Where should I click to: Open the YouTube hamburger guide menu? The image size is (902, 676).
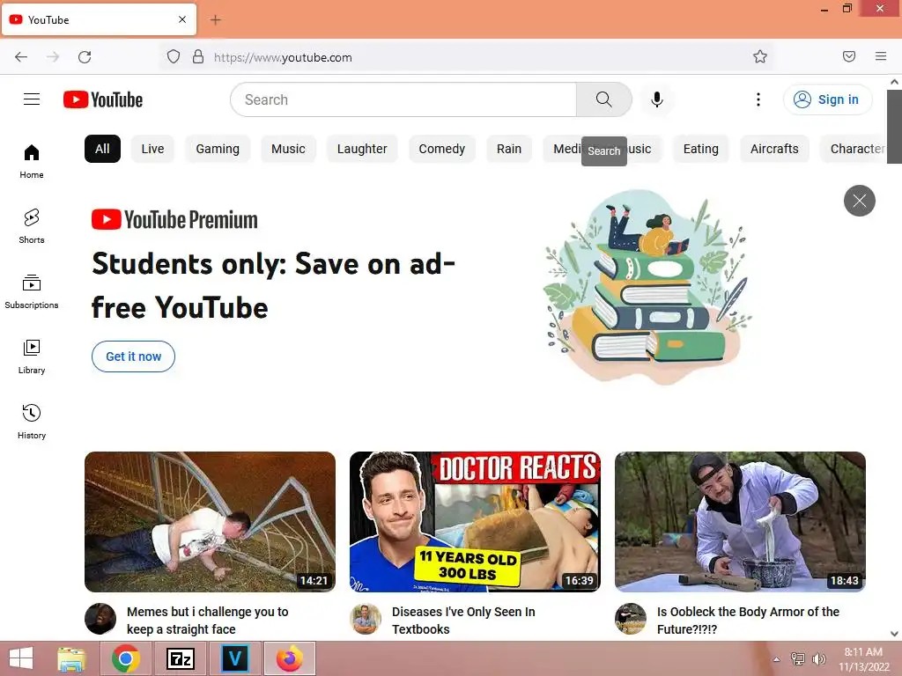pyautogui.click(x=32, y=99)
